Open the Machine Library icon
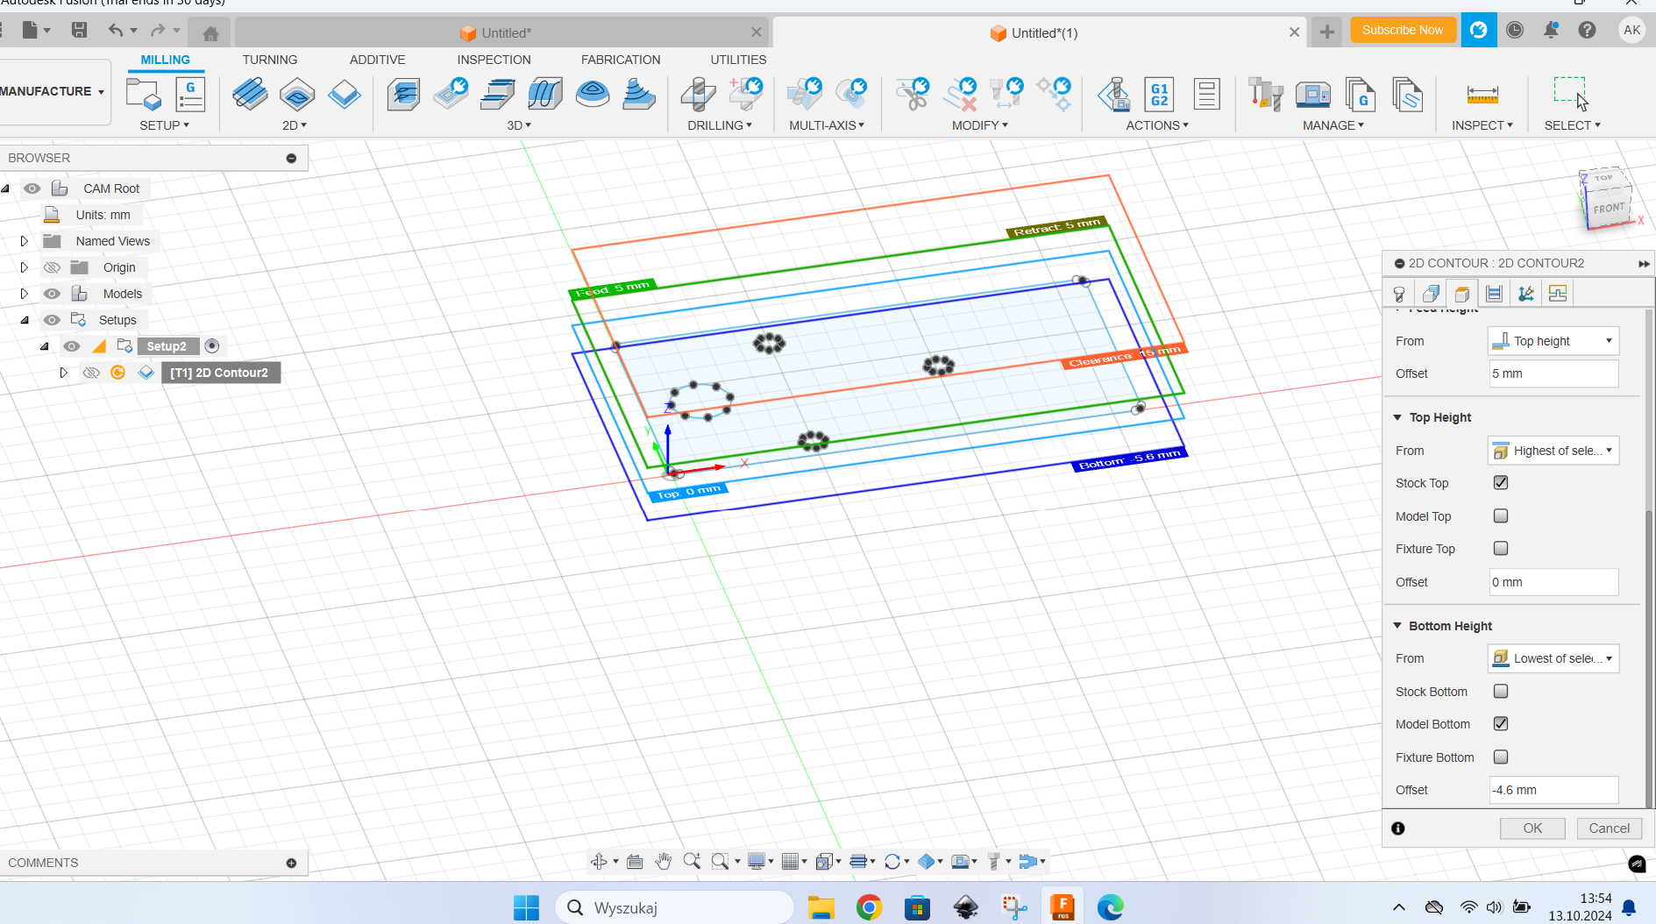The image size is (1656, 924). [1313, 94]
